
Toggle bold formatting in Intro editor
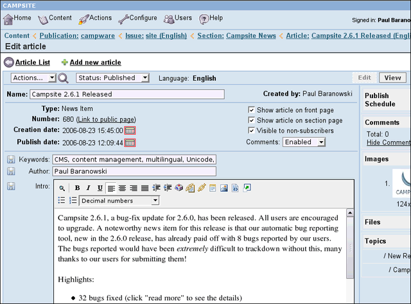77,188
